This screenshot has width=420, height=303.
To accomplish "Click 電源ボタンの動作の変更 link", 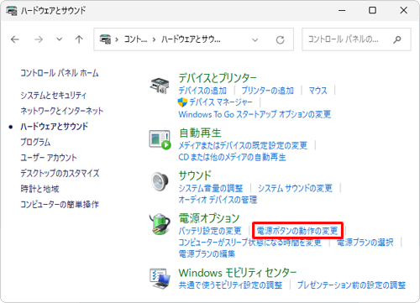I will point(297,231).
